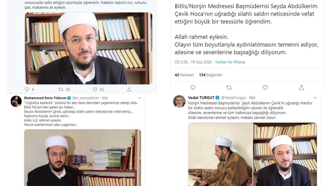Image resolution: width=332 pixels, height=186 pixels.
Task: Open the Twitter for iPhone link
Action: (x=230, y=62)
